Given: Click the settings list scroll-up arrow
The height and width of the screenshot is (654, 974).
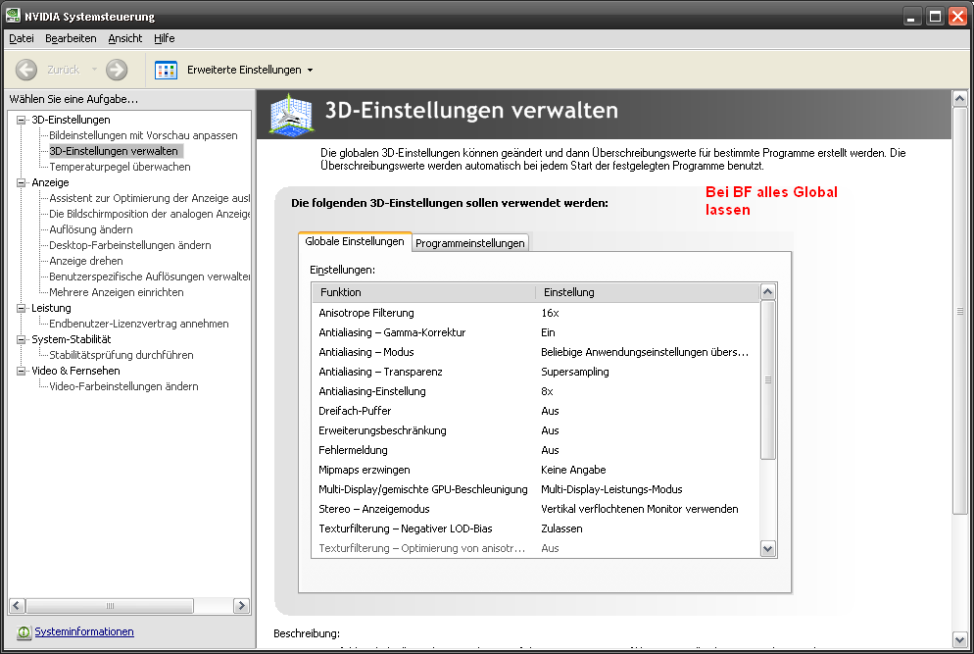Looking at the screenshot, I should point(768,291).
